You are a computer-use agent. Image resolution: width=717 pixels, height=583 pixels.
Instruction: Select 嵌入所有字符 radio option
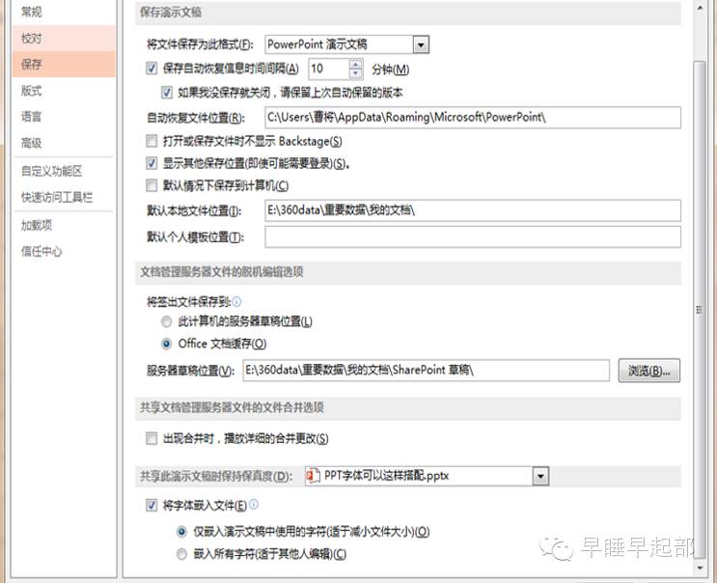[181, 554]
